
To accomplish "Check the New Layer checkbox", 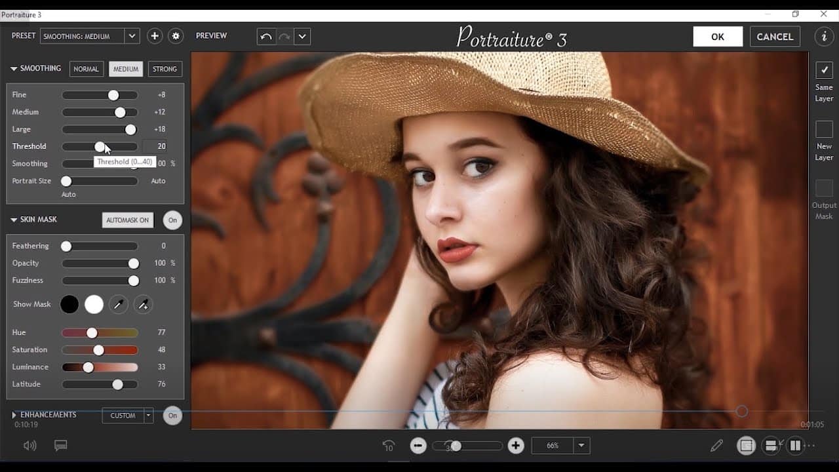I will (824, 129).
